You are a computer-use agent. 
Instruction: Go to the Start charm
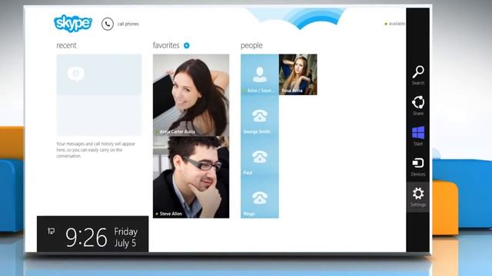coord(418,136)
